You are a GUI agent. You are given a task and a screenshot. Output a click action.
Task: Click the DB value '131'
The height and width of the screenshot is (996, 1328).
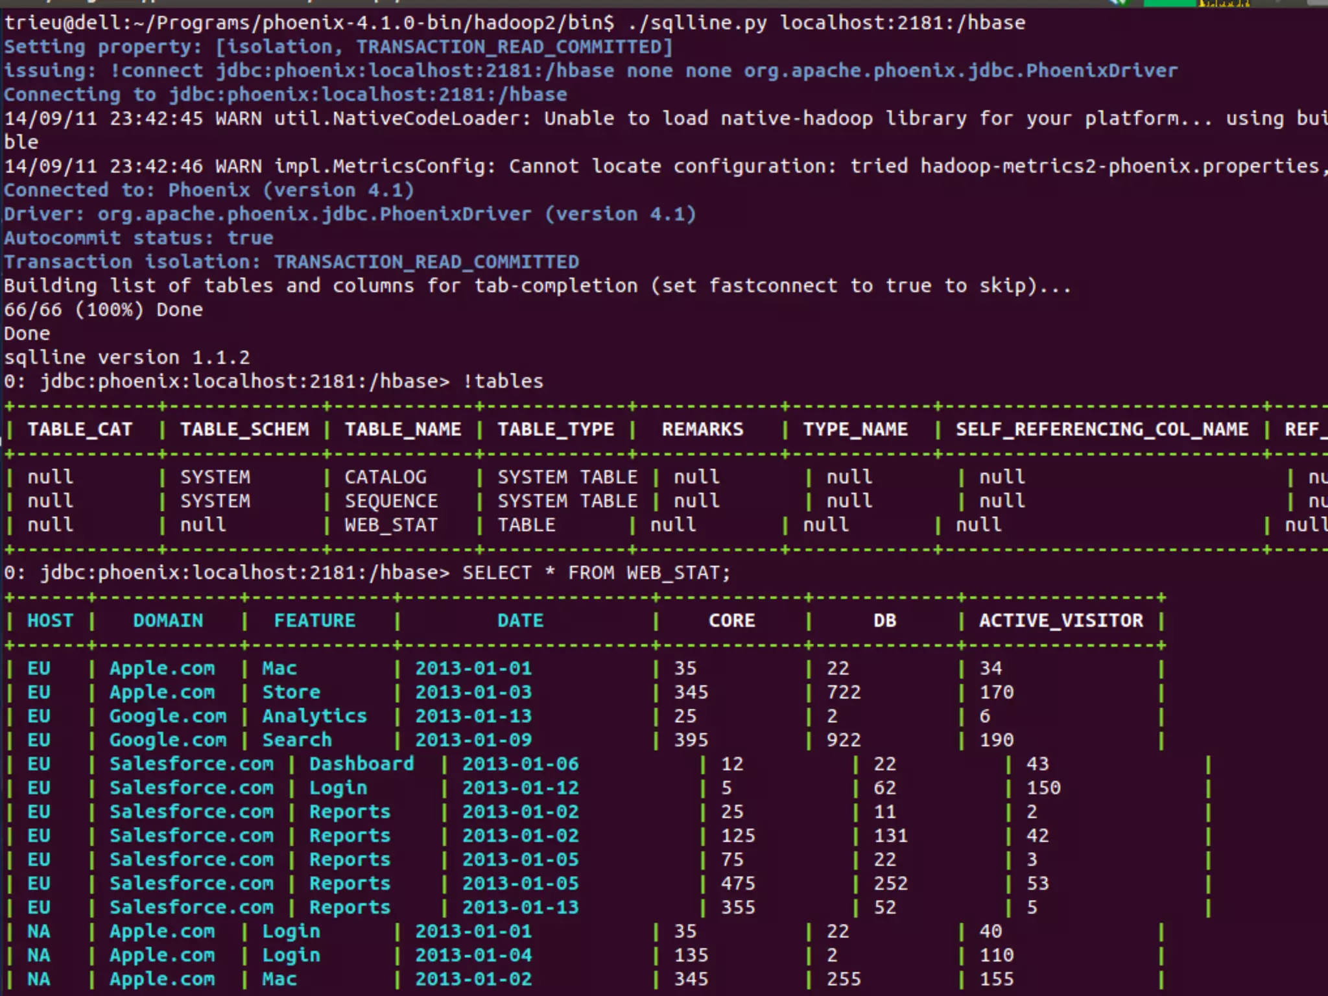[x=891, y=836]
